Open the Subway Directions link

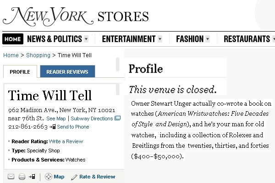coord(92,118)
